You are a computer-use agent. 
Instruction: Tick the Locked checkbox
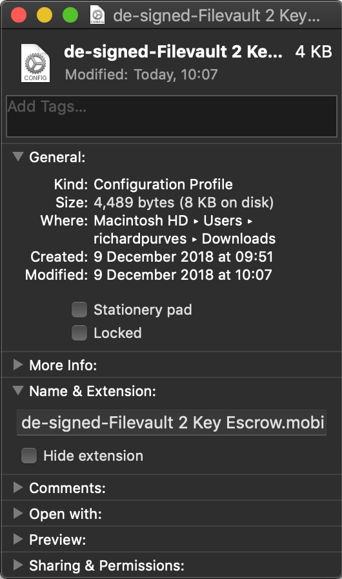[x=79, y=333]
